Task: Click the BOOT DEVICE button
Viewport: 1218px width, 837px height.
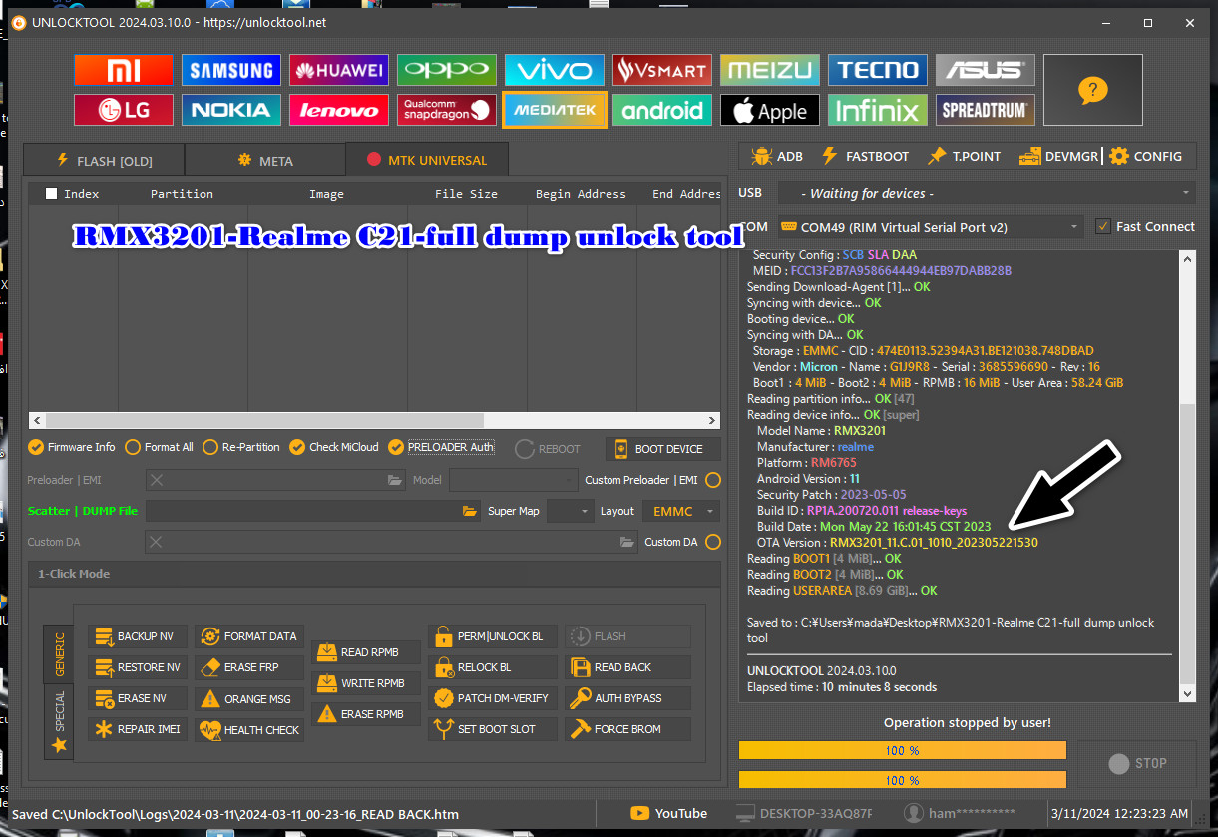Action: point(662,449)
